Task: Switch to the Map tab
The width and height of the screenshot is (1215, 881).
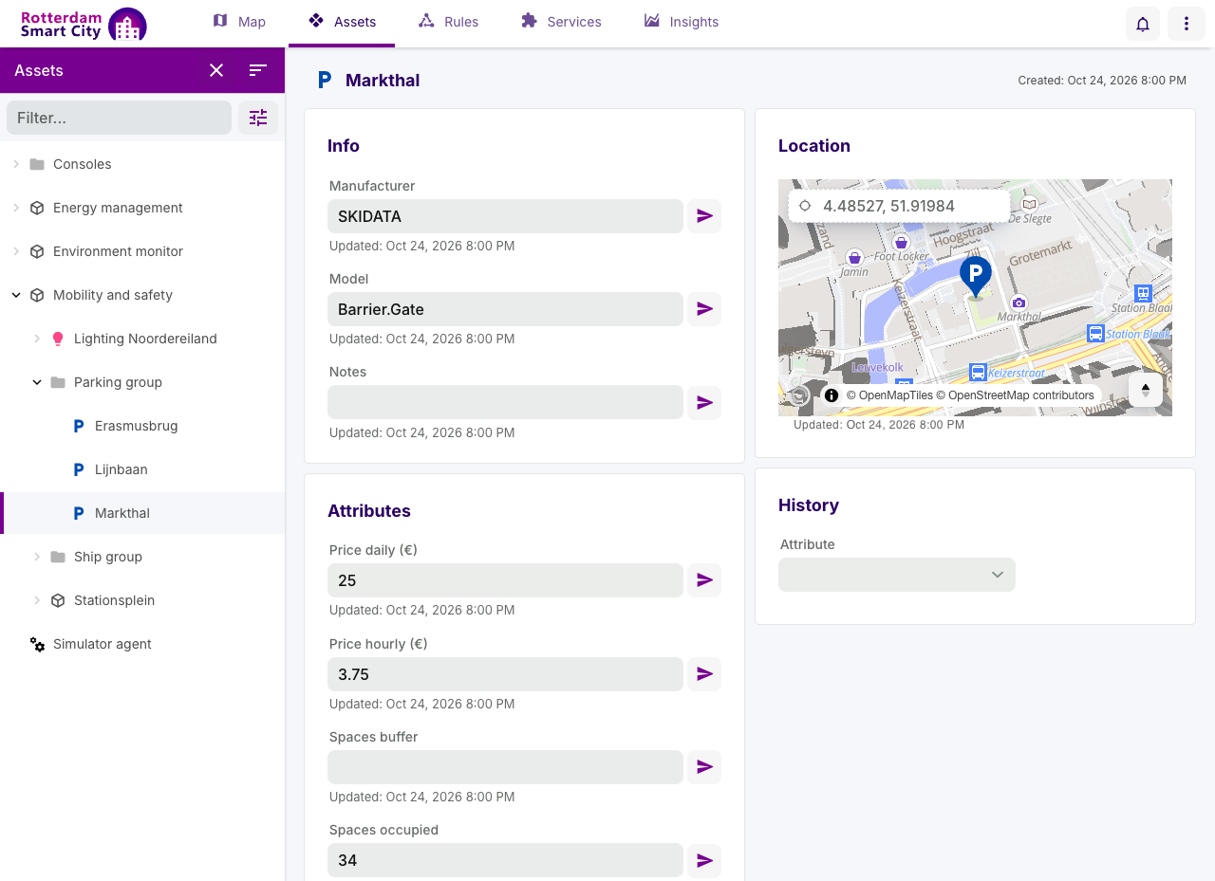Action: (x=239, y=22)
